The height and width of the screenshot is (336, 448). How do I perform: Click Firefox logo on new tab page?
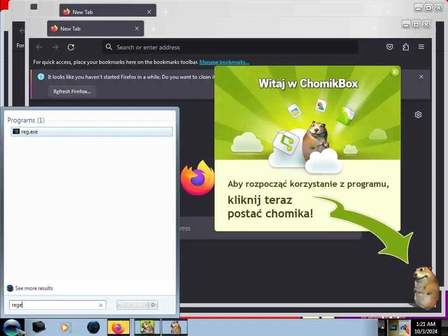tap(197, 178)
